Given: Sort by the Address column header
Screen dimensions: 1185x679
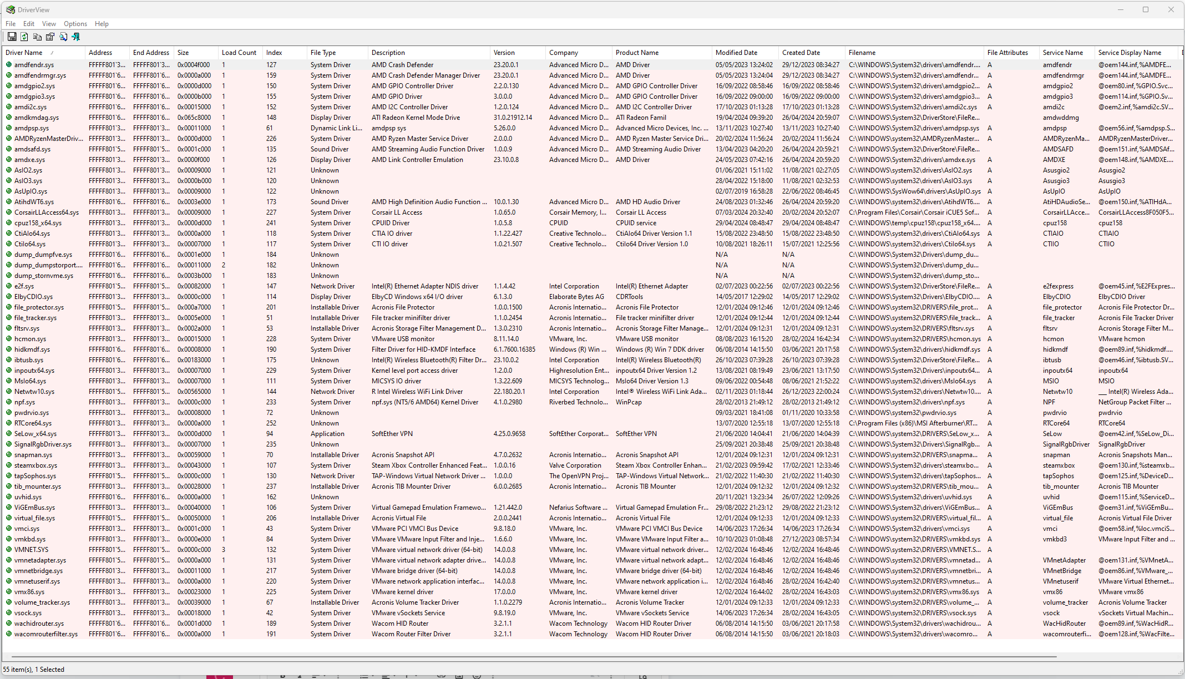Looking at the screenshot, I should pyautogui.click(x=108, y=53).
